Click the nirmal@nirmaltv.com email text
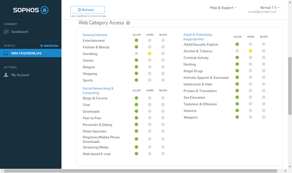The image size is (292, 173). [x=262, y=12]
